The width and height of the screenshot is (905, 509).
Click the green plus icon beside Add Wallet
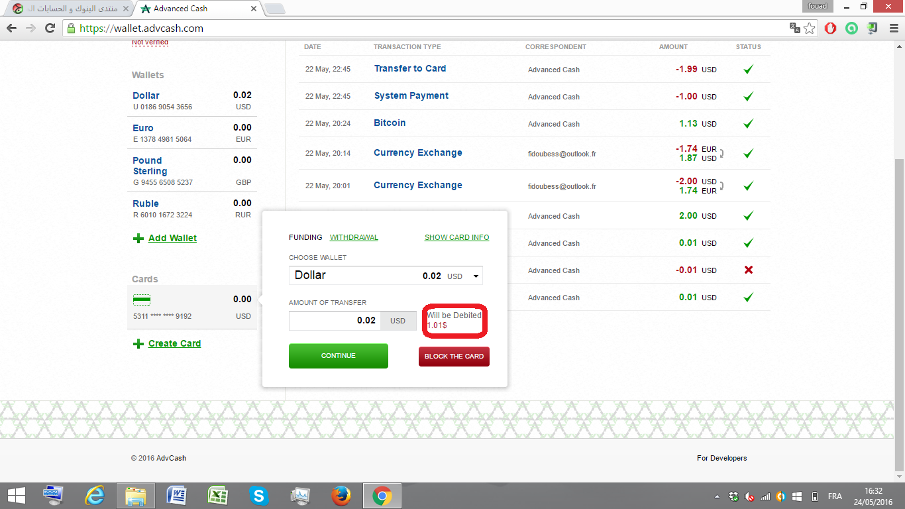[138, 239]
